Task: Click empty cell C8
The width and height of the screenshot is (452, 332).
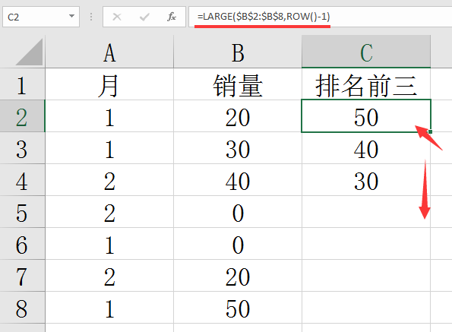Action: pyautogui.click(x=366, y=308)
